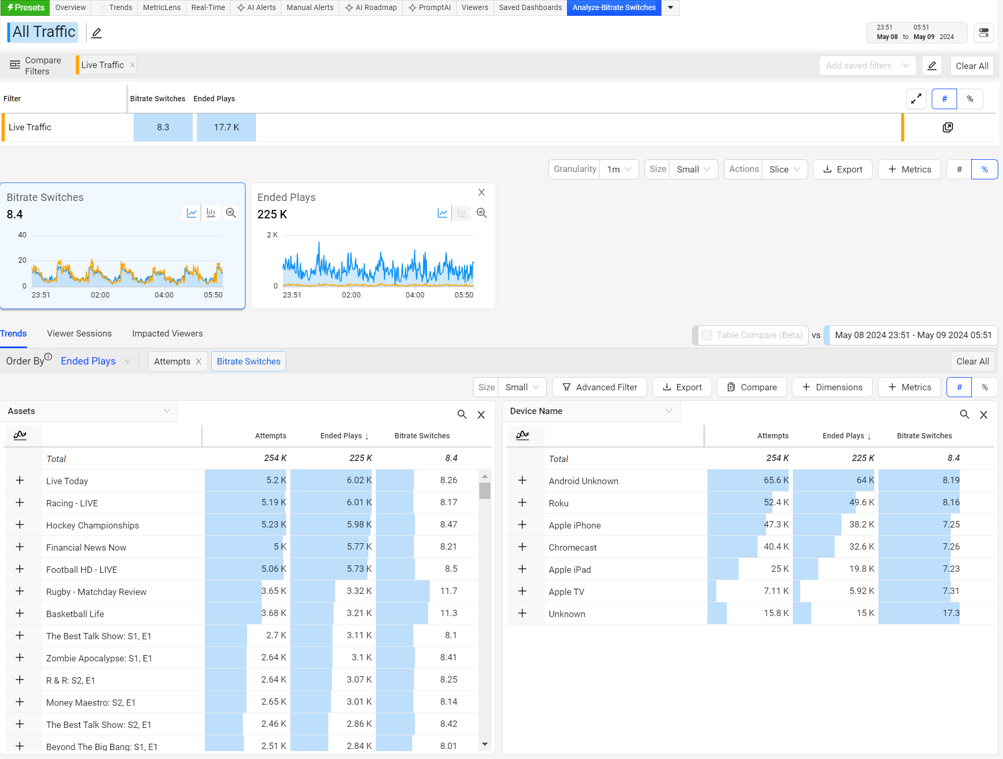
Task: Expand the Hockey Championships asset row
Action: 20,525
